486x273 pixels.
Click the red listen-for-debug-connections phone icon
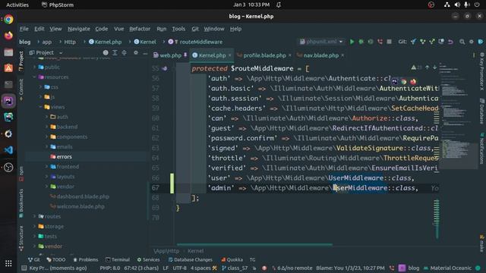tap(380, 42)
